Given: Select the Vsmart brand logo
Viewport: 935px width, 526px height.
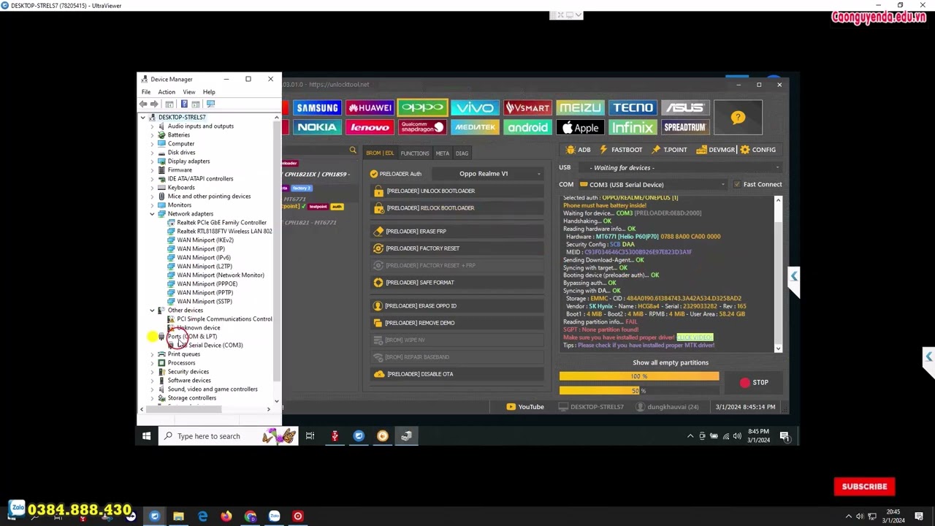Looking at the screenshot, I should [x=527, y=108].
